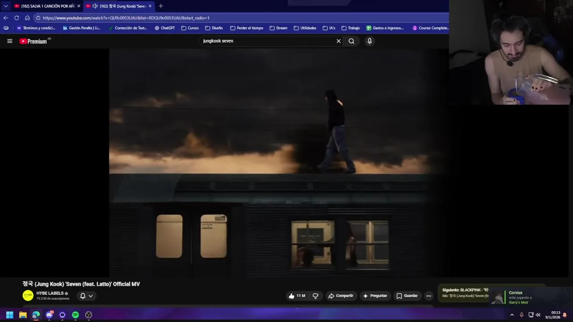Open Course: Complete bookmark
573x322 pixels.
point(430,28)
